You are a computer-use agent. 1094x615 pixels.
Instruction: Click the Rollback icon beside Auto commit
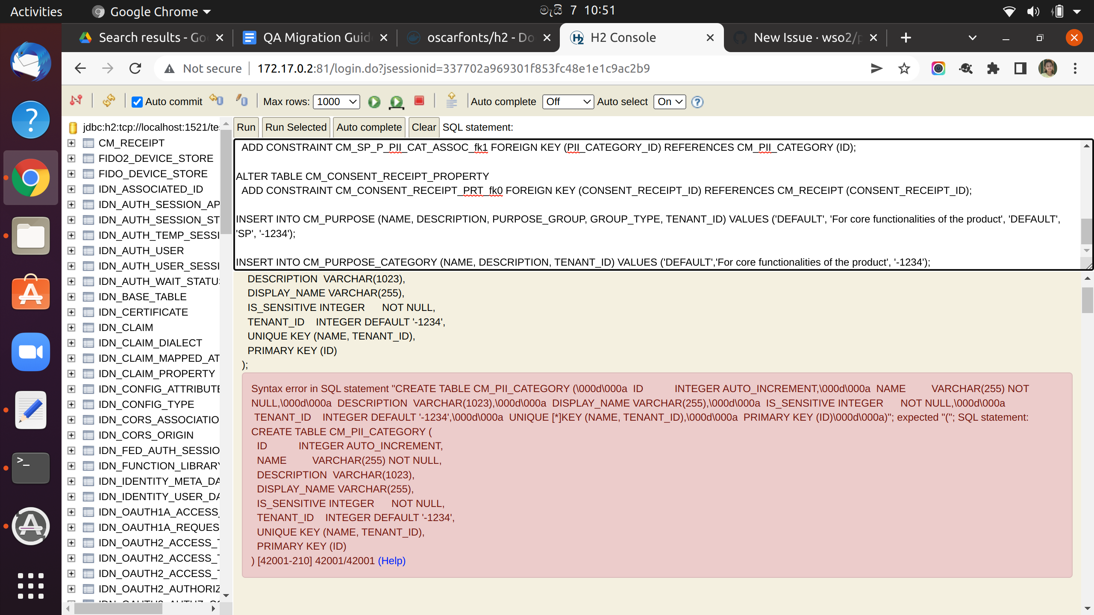[216, 100]
